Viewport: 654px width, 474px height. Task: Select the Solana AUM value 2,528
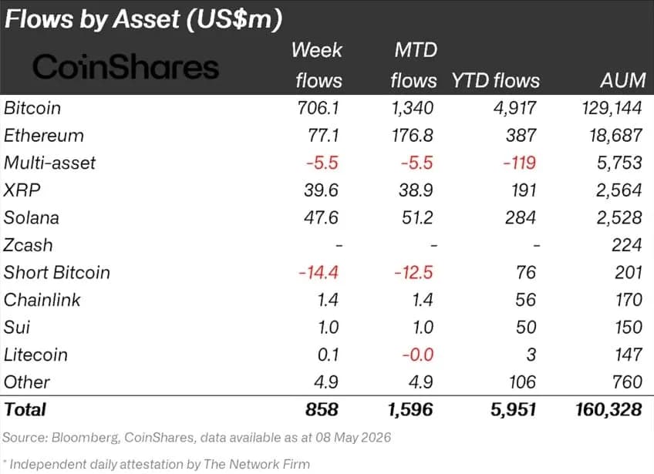click(619, 217)
